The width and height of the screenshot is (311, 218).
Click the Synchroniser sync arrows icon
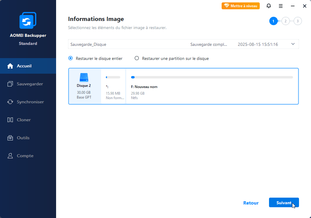point(10,102)
